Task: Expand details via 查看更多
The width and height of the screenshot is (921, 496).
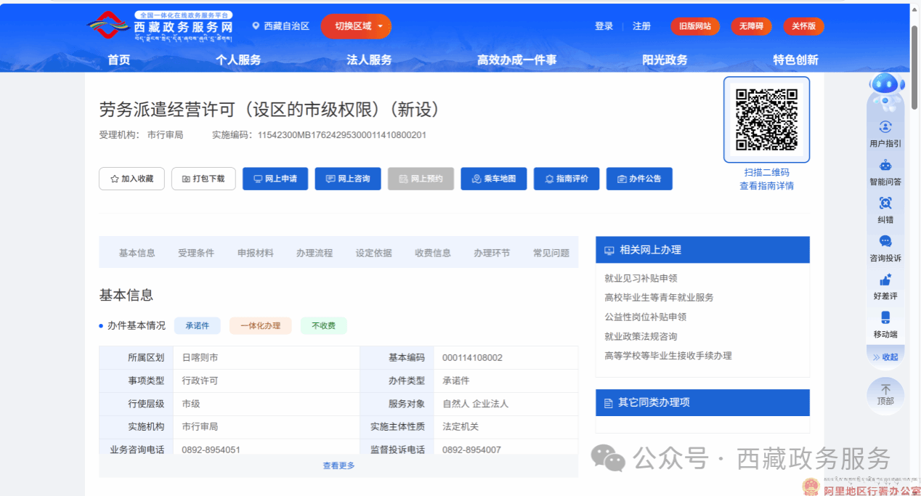Action: pyautogui.click(x=338, y=465)
